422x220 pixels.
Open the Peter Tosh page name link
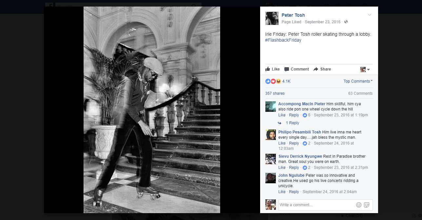(293, 15)
